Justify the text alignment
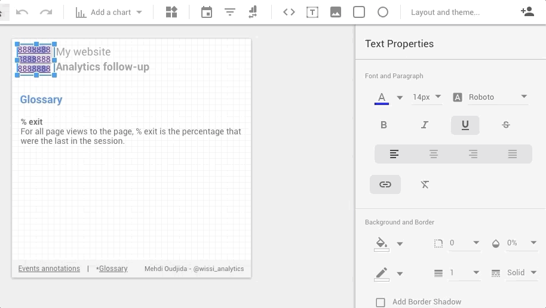This screenshot has width=546, height=308. click(512, 154)
